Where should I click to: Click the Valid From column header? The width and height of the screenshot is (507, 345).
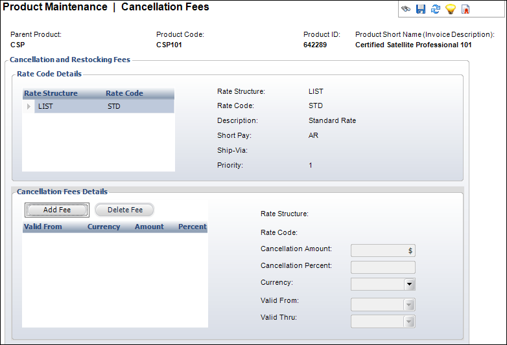tap(43, 227)
